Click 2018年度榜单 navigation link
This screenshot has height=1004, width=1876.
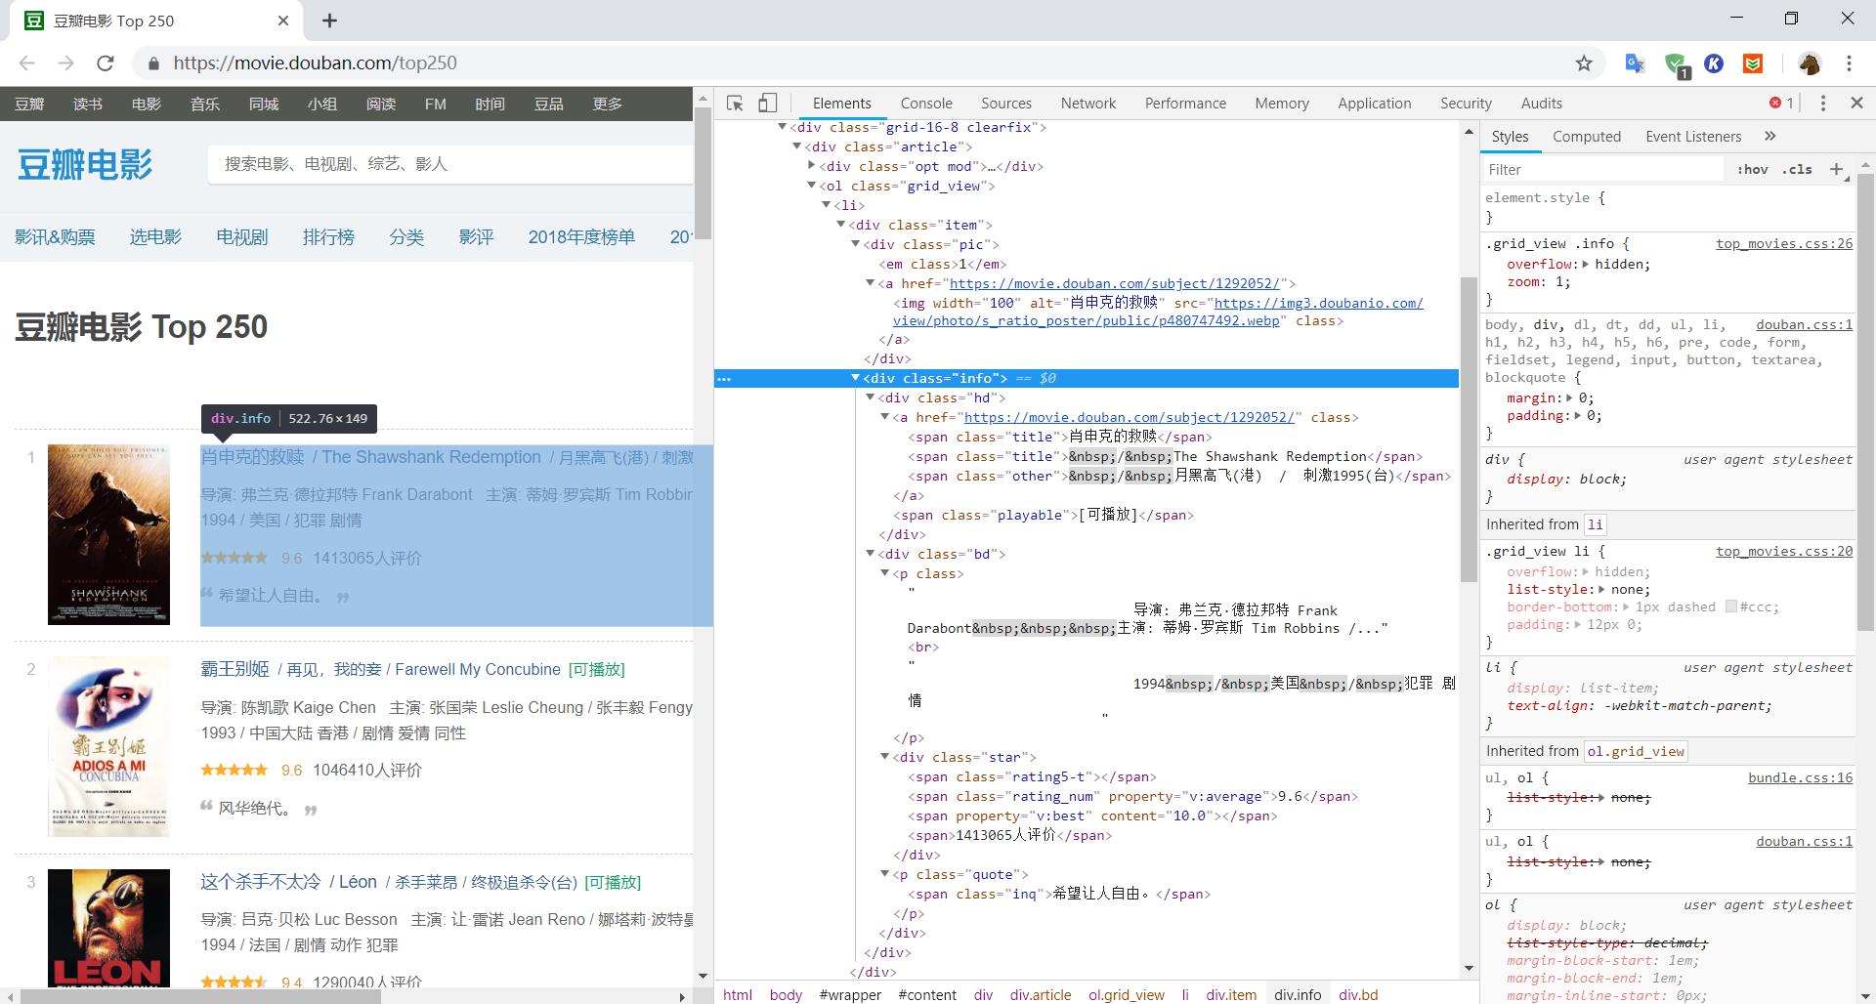click(581, 237)
